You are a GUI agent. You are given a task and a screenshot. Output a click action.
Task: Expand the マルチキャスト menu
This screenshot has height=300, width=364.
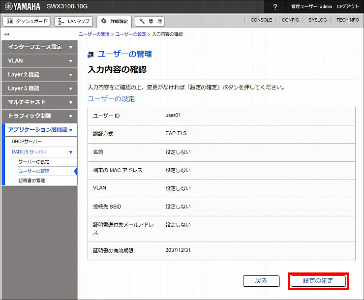click(39, 102)
